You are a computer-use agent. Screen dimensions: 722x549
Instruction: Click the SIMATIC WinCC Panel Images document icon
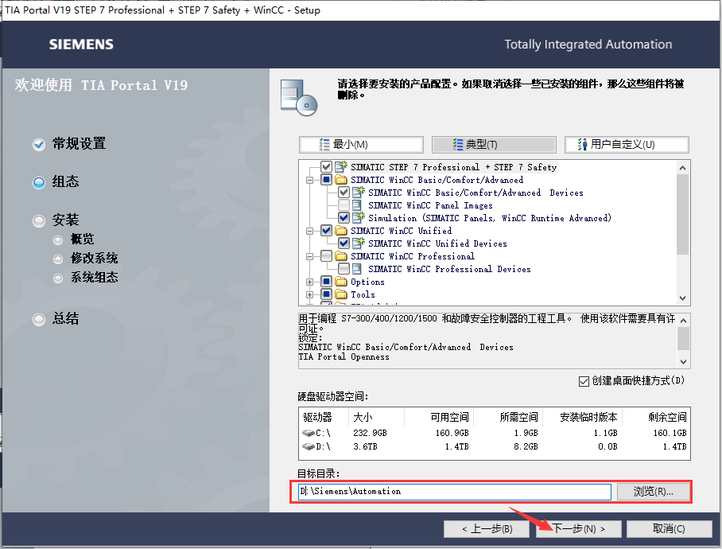[355, 205]
